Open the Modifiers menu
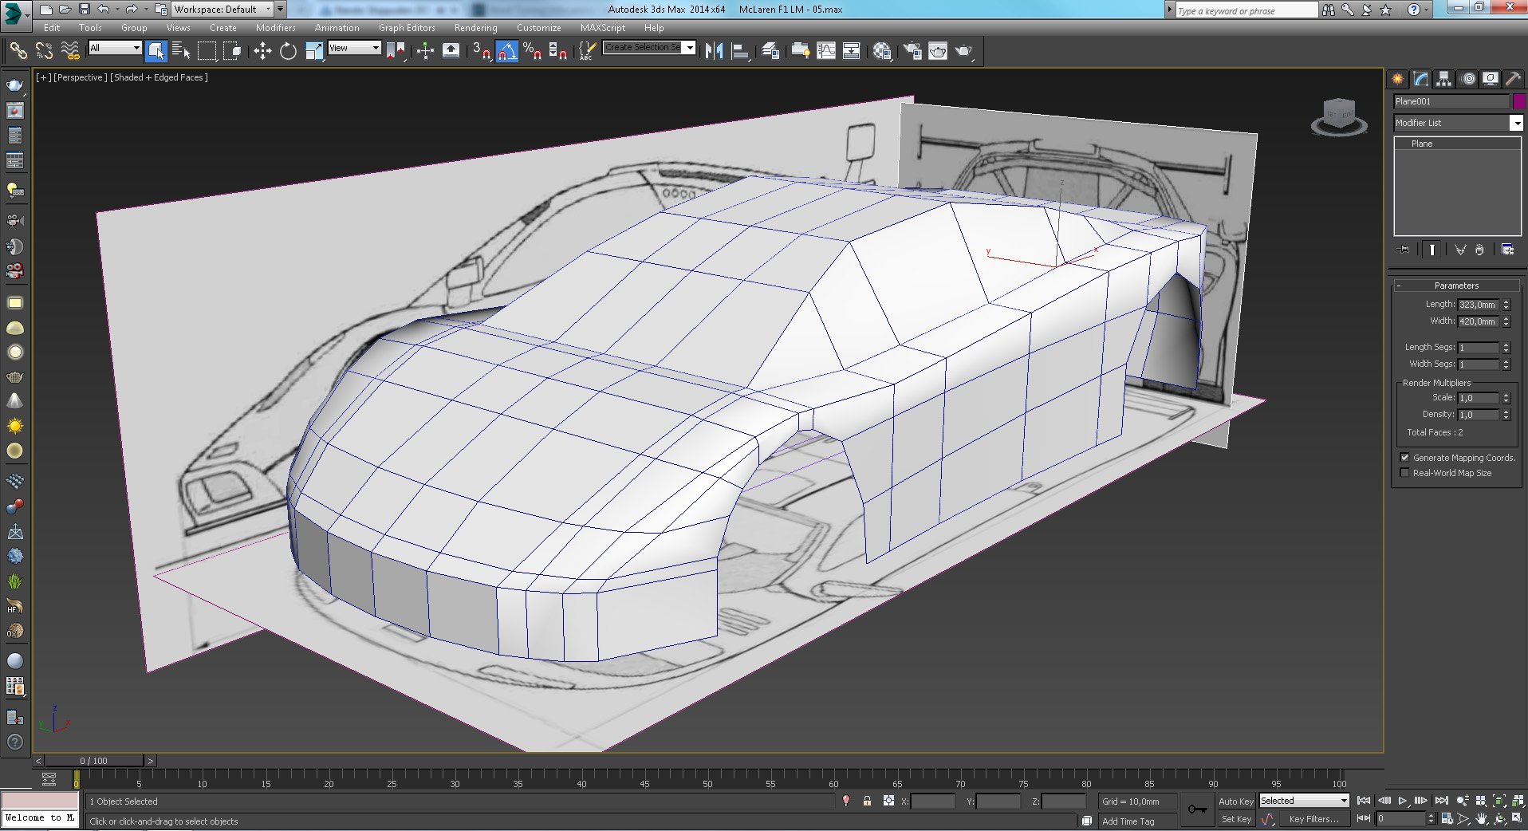This screenshot has width=1528, height=831. tap(275, 28)
